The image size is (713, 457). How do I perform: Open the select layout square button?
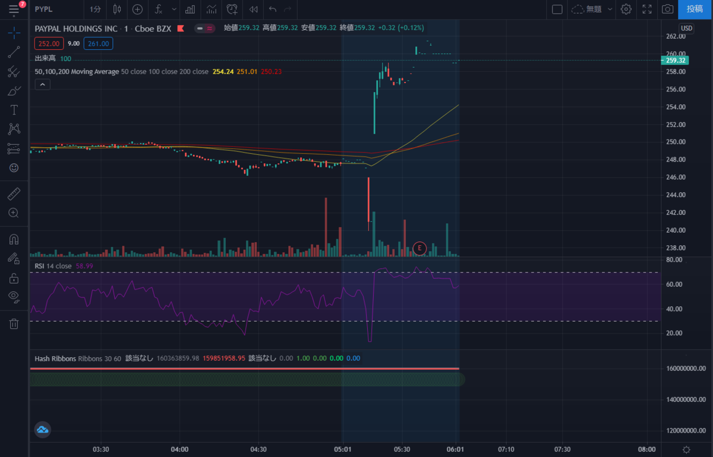[557, 9]
